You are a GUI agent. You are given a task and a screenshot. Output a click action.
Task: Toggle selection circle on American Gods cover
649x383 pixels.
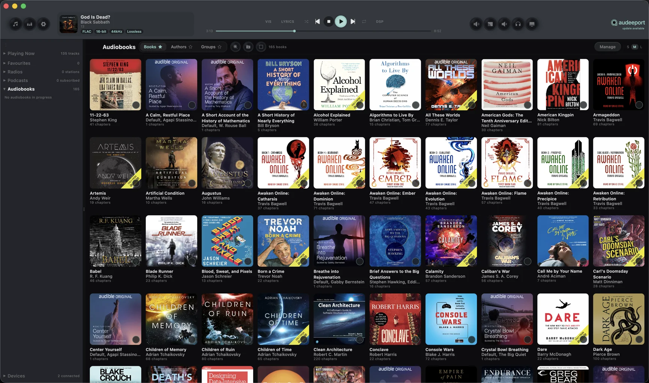pyautogui.click(x=527, y=105)
